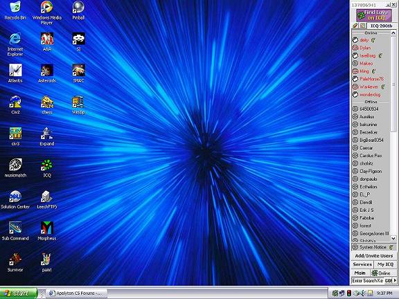This screenshot has width=399, height=299.
Task: Select online contact wonderdog
Action: 371,95
